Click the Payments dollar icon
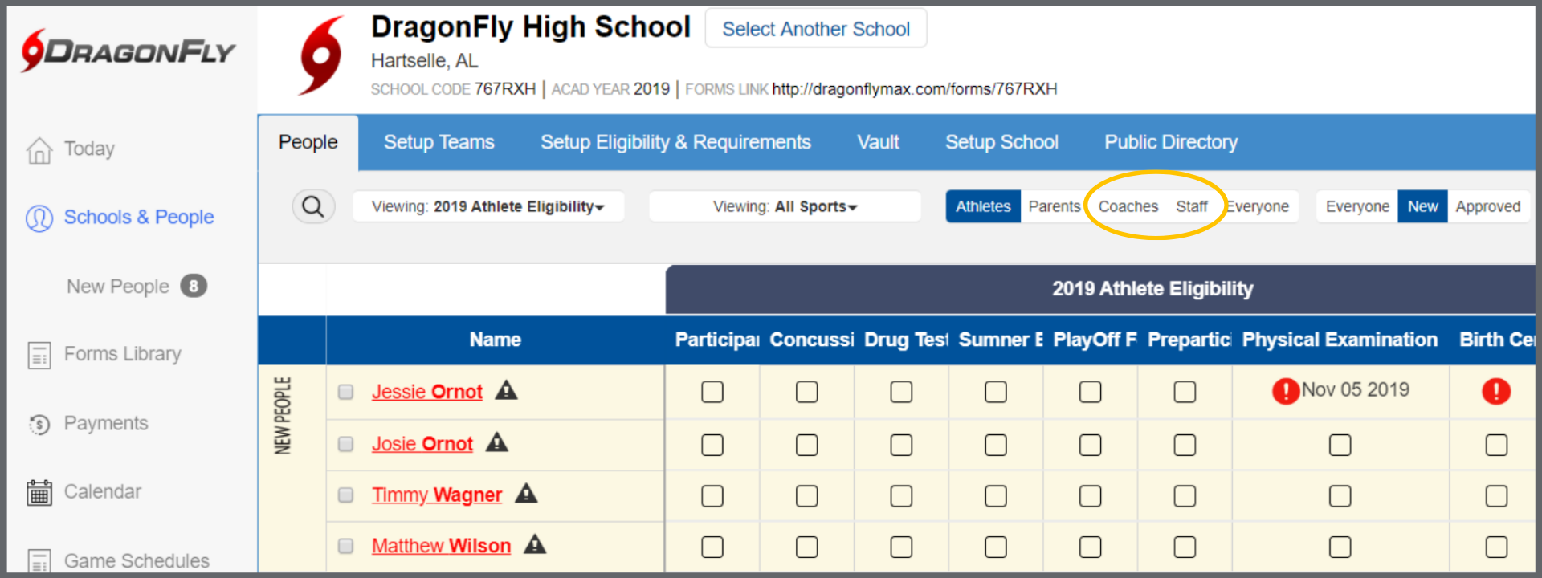Screen dimensions: 1542x578 [x=39, y=424]
